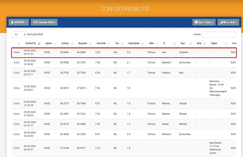Open Detay for the Van Çaldıran earthquake

coord(17,52)
